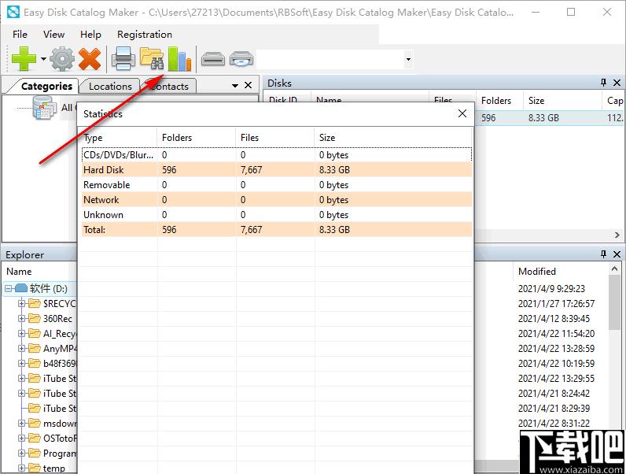Expand the AnyMP4 folder node
The height and width of the screenshot is (474, 626).
[x=21, y=348]
